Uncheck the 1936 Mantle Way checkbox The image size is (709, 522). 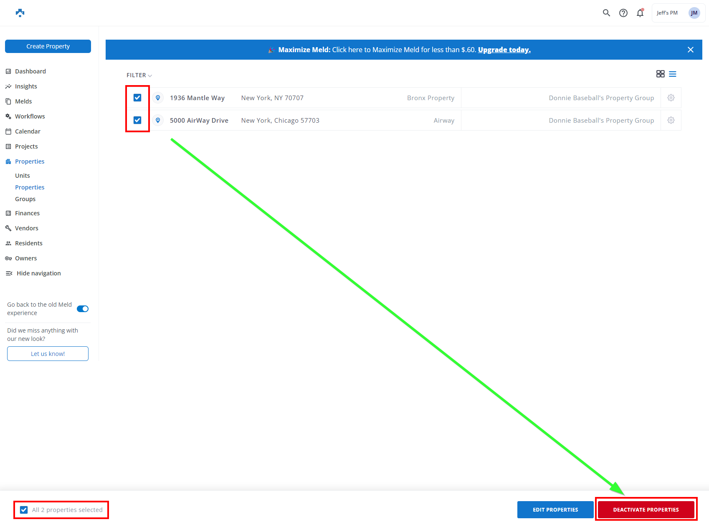[x=137, y=98]
